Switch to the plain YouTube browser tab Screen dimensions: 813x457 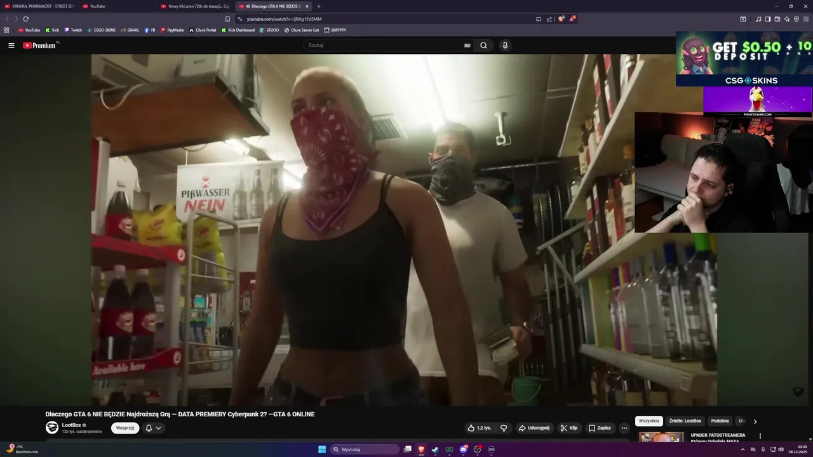(118, 6)
